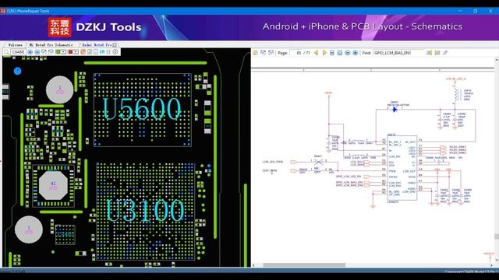
Task: Click the gray grid icon in PCB toolbar
Action: [x=90, y=52]
